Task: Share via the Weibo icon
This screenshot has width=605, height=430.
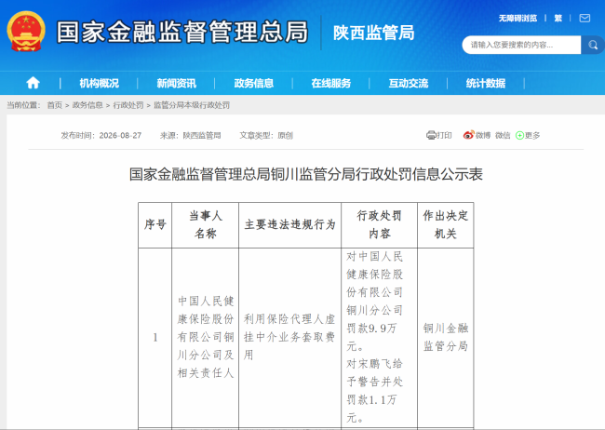Action: click(468, 135)
